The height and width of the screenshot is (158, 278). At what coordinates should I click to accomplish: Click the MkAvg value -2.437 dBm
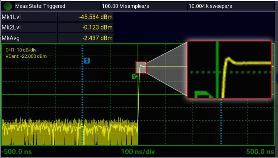[x=97, y=38]
